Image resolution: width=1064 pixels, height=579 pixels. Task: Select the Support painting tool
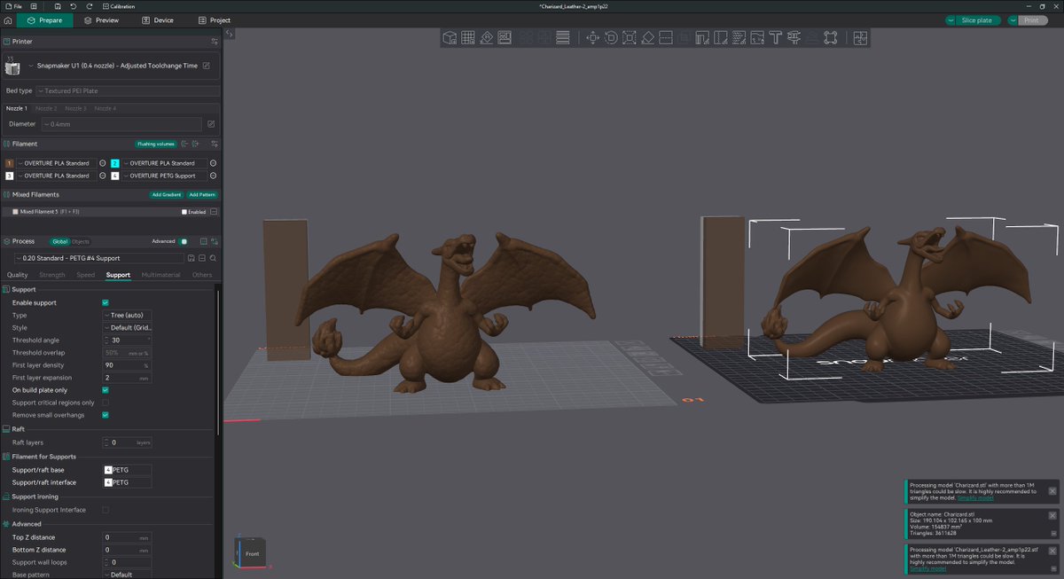point(702,37)
